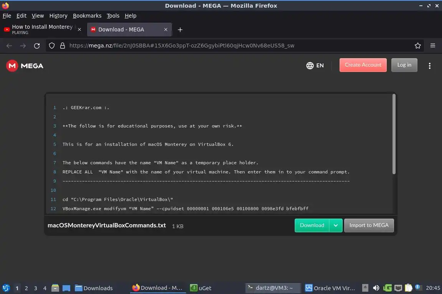Screen dimensions: 442x294
Task: Click the '1 KB' file size label
Action: click(178, 226)
